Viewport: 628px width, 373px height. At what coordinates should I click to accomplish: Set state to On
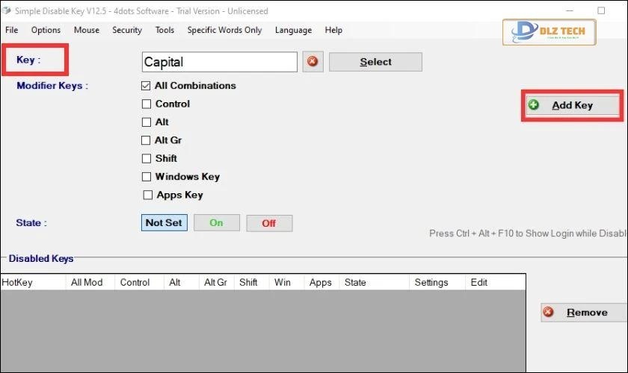(x=217, y=222)
